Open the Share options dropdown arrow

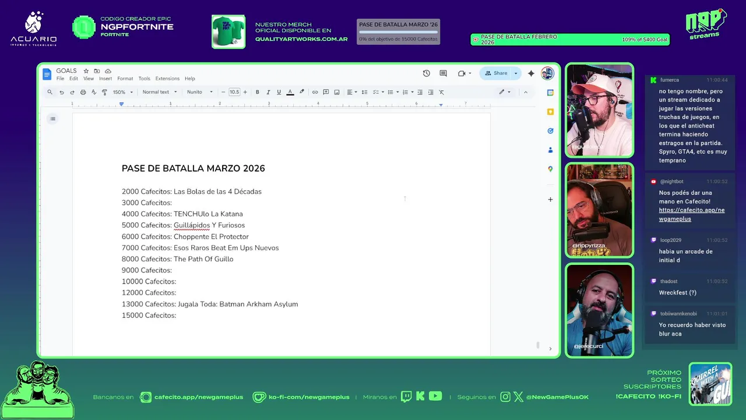(x=516, y=73)
